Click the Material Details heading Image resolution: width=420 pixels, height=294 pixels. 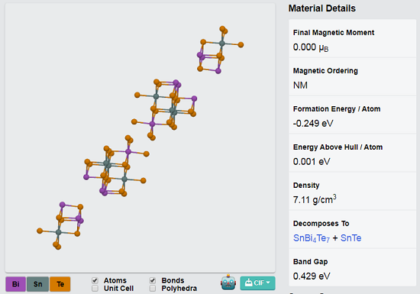coord(322,8)
